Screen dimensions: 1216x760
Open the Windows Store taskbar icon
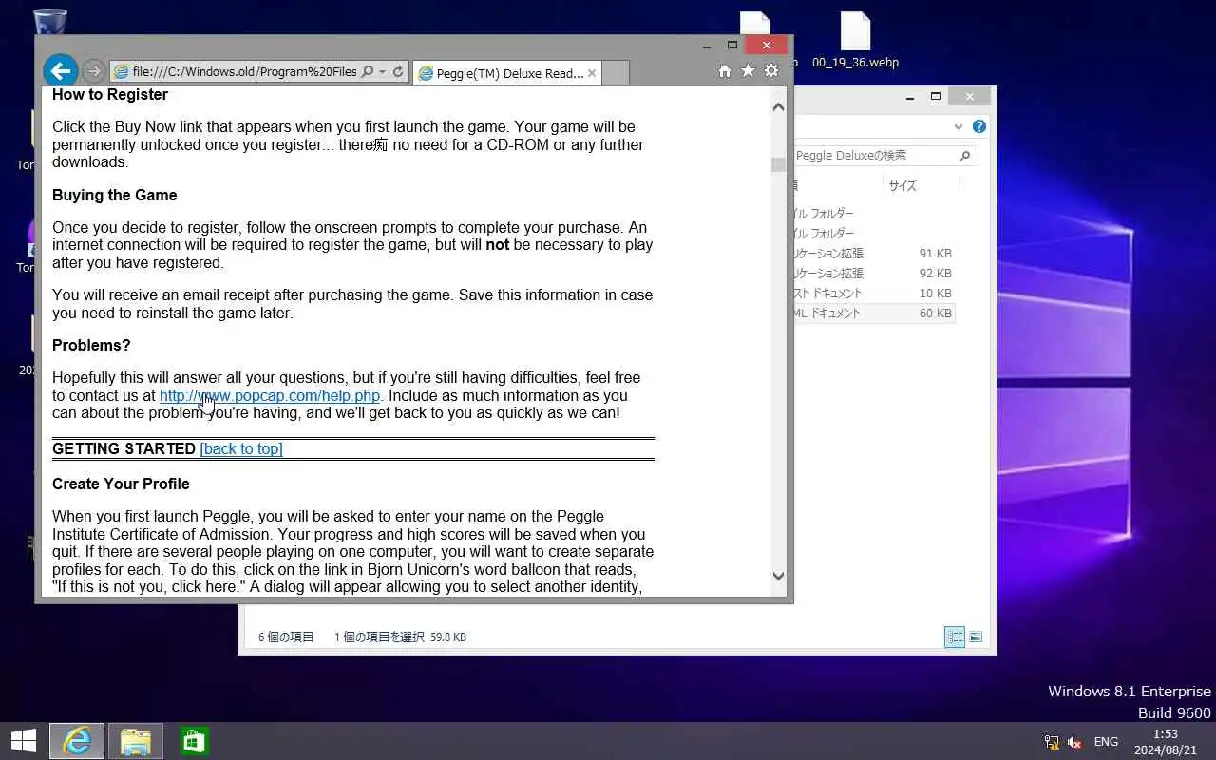194,741
